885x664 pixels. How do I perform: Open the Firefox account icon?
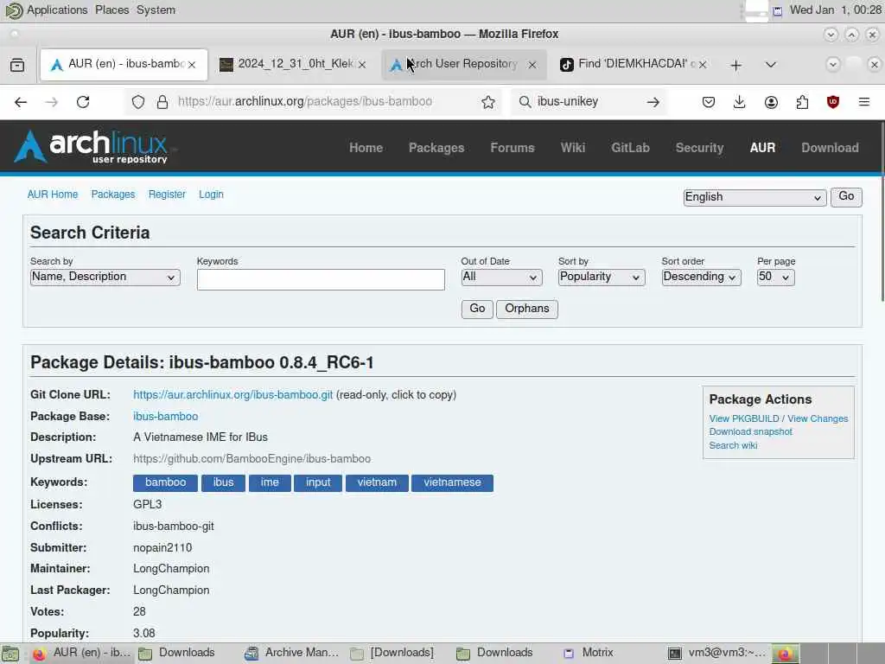[771, 102]
